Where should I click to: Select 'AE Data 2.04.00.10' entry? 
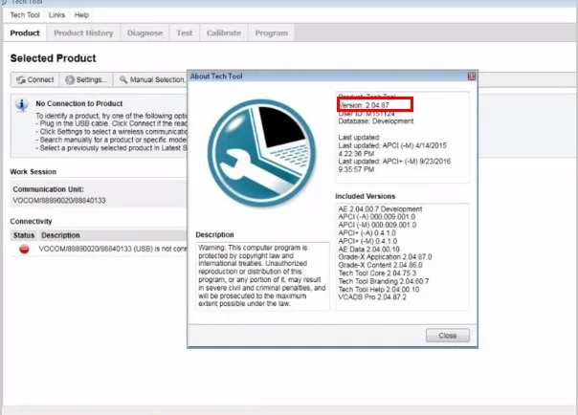pos(369,250)
